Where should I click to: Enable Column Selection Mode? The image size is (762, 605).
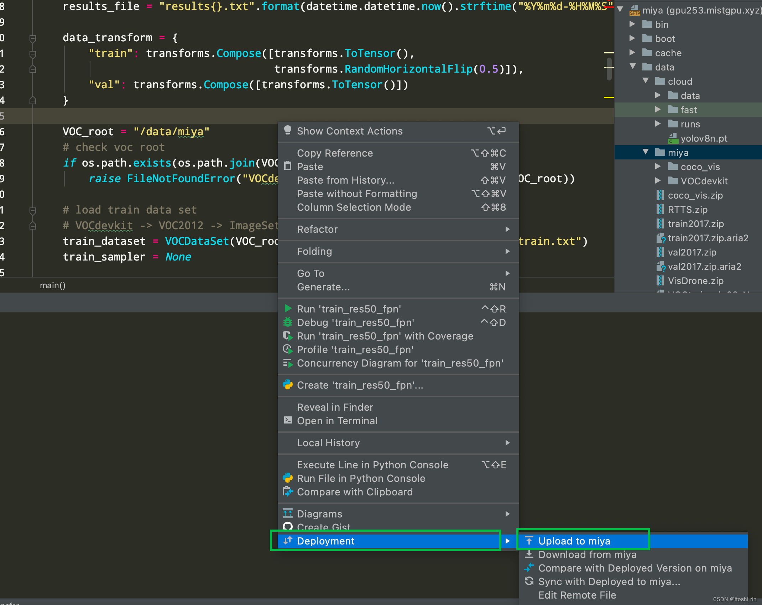[398, 207]
